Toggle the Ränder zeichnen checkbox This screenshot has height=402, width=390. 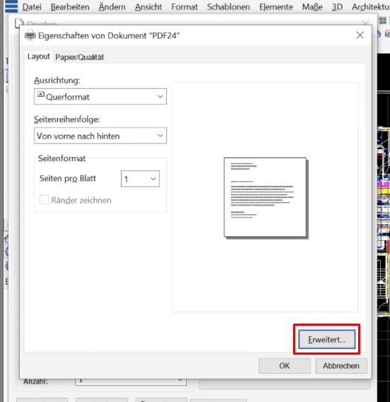pos(44,199)
